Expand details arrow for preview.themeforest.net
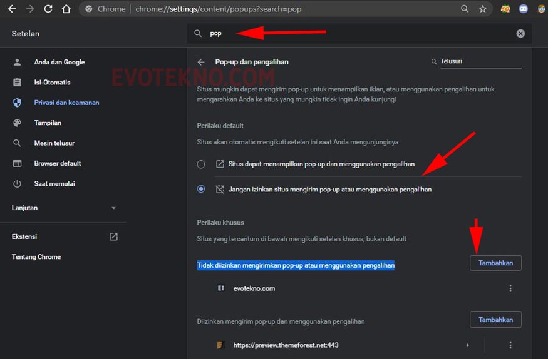 pyautogui.click(x=468, y=345)
